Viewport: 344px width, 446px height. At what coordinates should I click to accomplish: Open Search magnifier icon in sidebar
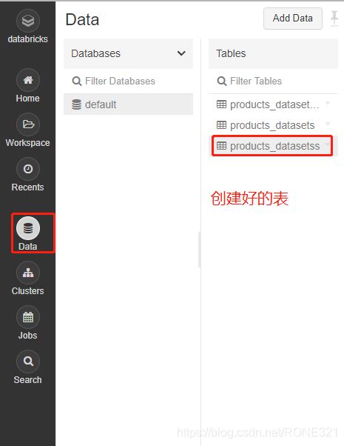point(28,362)
